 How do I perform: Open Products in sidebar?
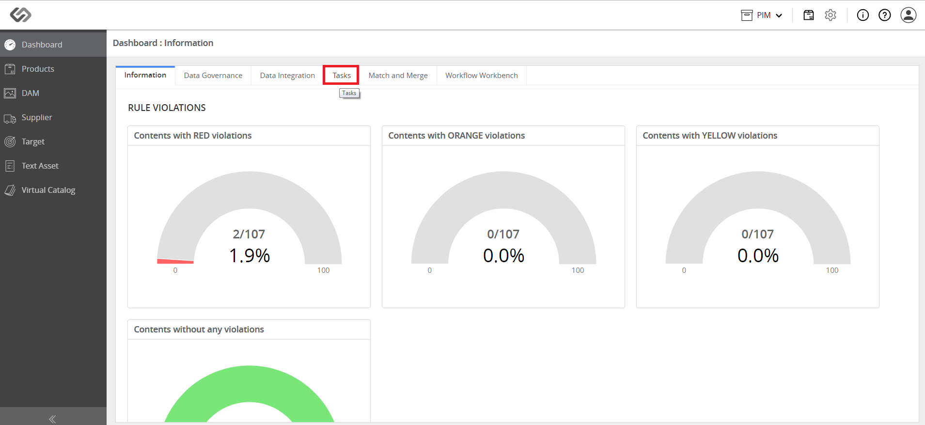point(53,69)
